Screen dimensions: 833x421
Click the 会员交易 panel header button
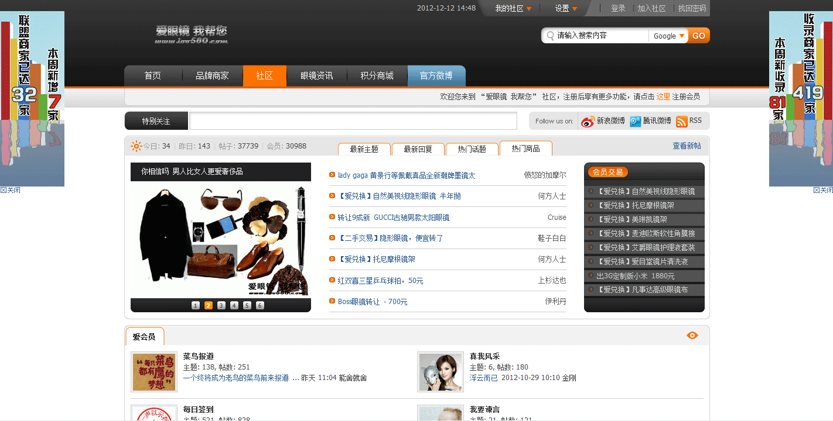point(607,172)
